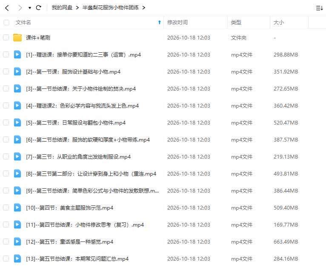Check the 课件+笔刷 folder checkbox
This screenshot has width=326, height=267.
point(6,37)
